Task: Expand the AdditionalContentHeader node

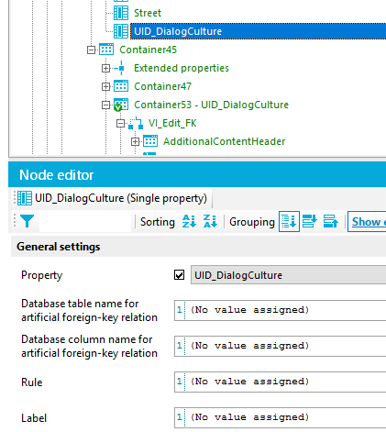Action: point(135,141)
